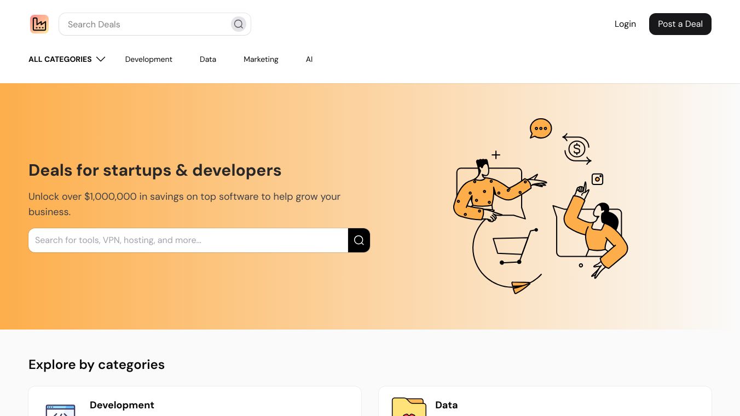
Task: Open the Data menu item
Action: point(208,59)
